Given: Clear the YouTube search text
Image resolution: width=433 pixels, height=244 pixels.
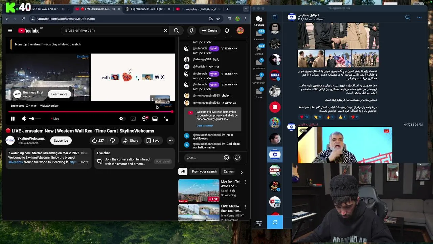Looking at the screenshot, I should tap(165, 30).
